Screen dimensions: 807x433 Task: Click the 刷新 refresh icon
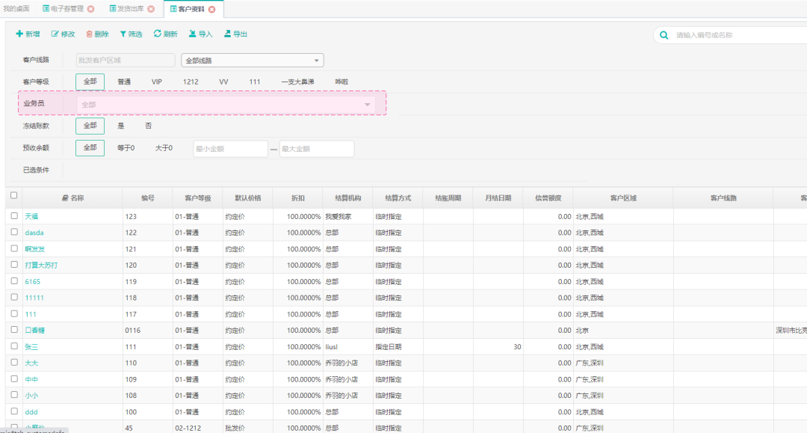point(158,34)
